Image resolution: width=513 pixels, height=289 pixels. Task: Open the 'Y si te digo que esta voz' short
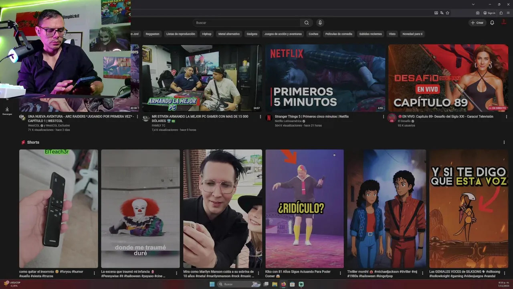point(469,209)
